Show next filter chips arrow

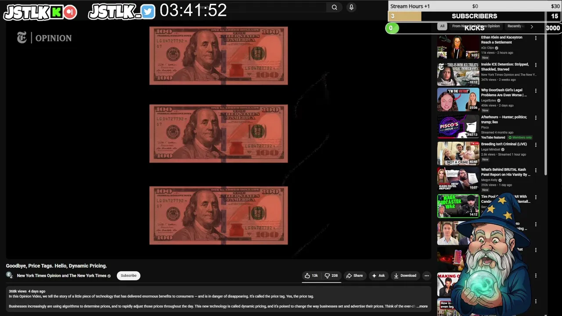(x=532, y=27)
